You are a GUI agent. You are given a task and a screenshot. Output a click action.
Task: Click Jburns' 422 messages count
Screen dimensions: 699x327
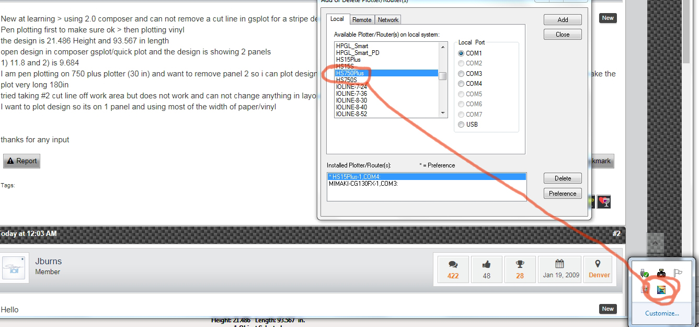tap(453, 269)
